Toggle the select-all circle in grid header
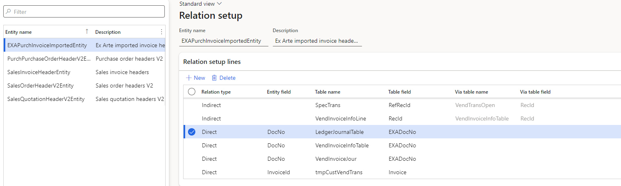This screenshot has height=186, width=621. coord(192,92)
